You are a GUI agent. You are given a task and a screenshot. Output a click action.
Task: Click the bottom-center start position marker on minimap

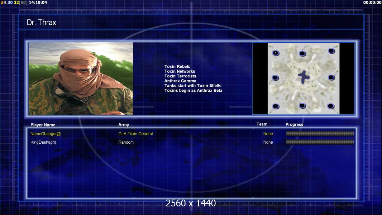click(302, 106)
